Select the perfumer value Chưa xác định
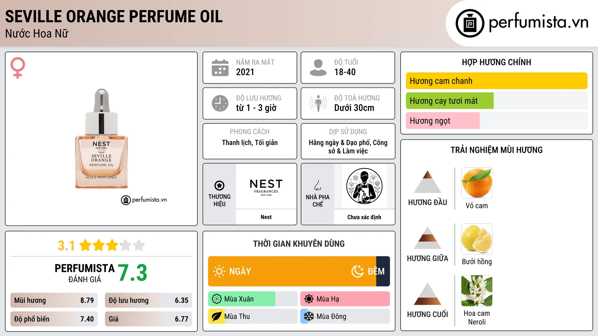The width and height of the screenshot is (598, 336). (x=364, y=217)
